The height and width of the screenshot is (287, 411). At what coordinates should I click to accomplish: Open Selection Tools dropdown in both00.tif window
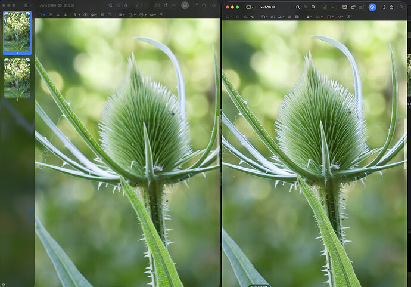coord(229,17)
